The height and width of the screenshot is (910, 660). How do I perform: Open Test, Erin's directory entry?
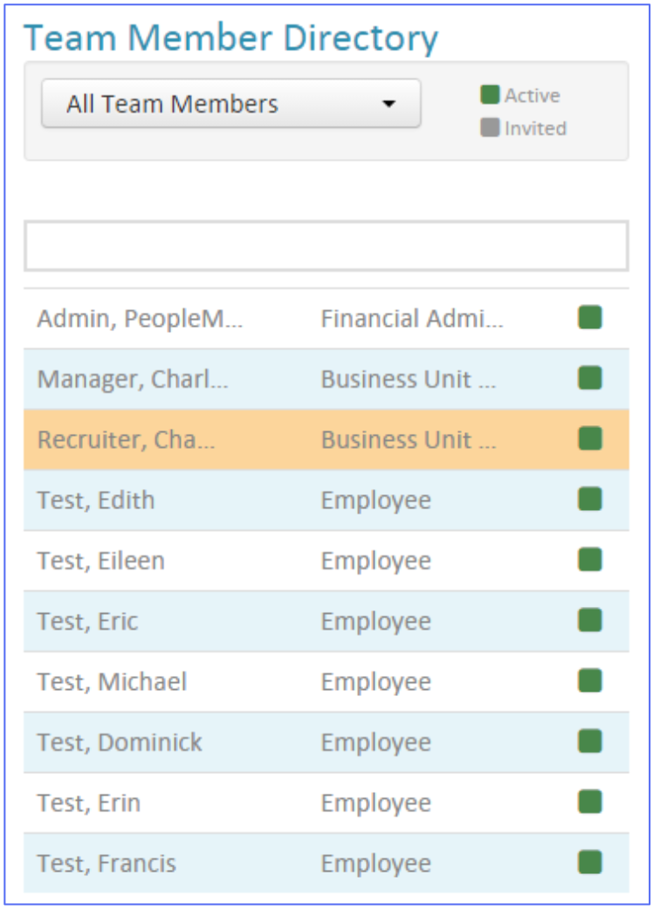click(x=89, y=803)
